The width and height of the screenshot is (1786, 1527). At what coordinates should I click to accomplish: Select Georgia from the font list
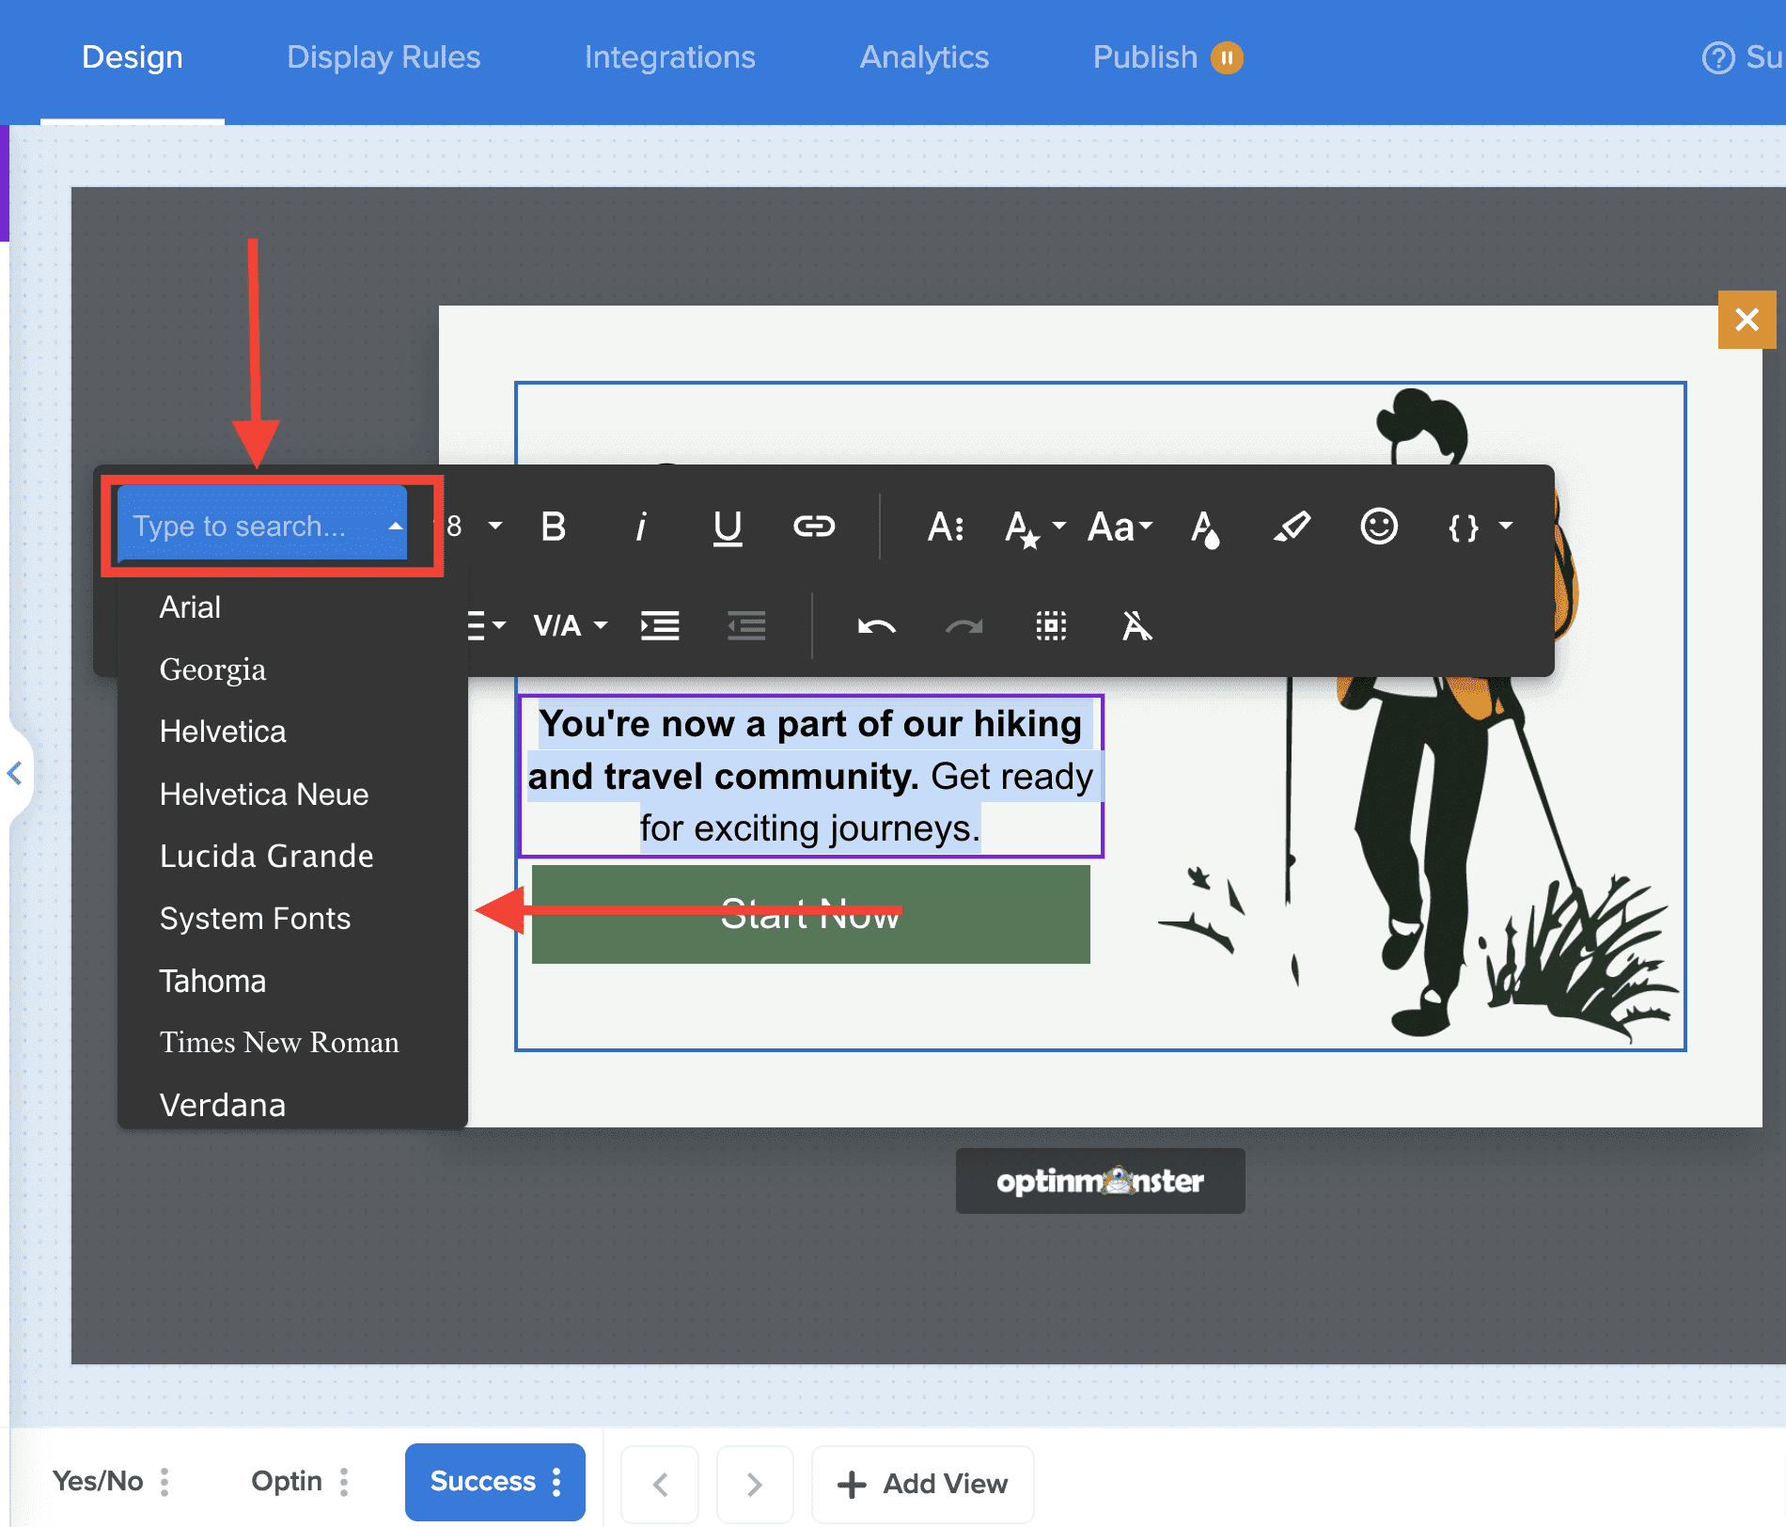point(212,669)
